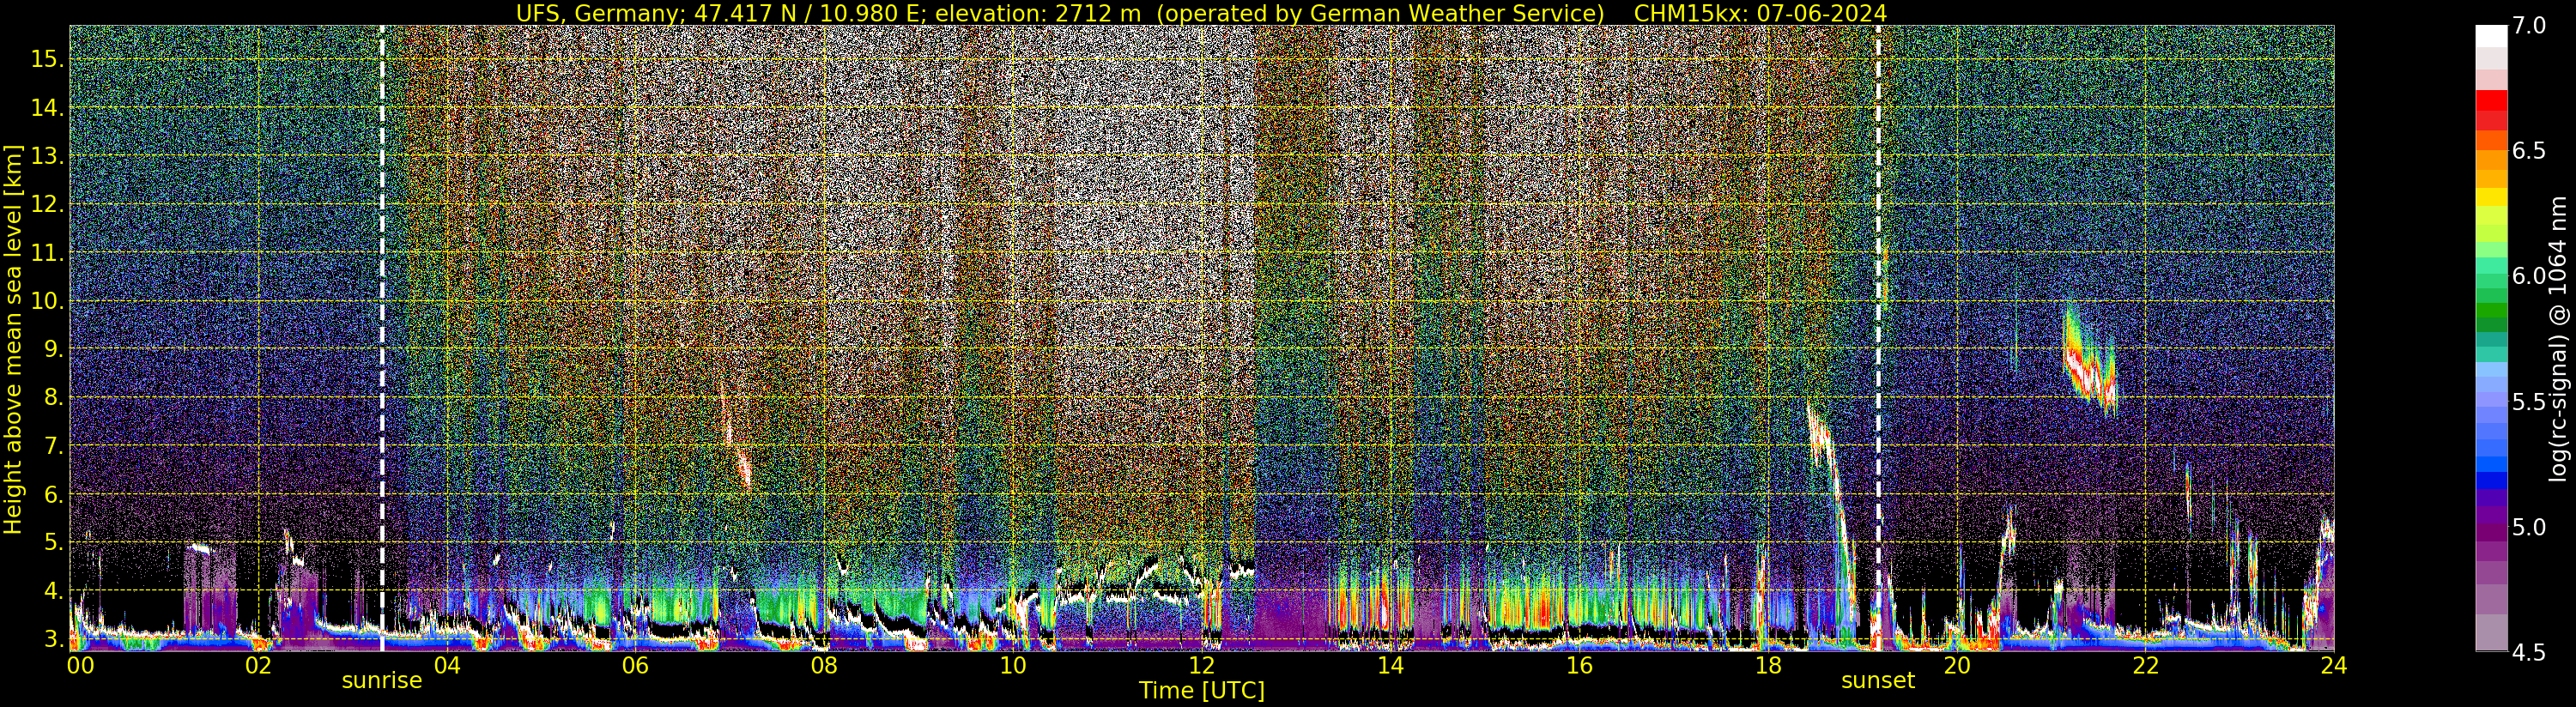Click the height tick label '12.'
The width and height of the screenshot is (2576, 707).
coord(47,204)
